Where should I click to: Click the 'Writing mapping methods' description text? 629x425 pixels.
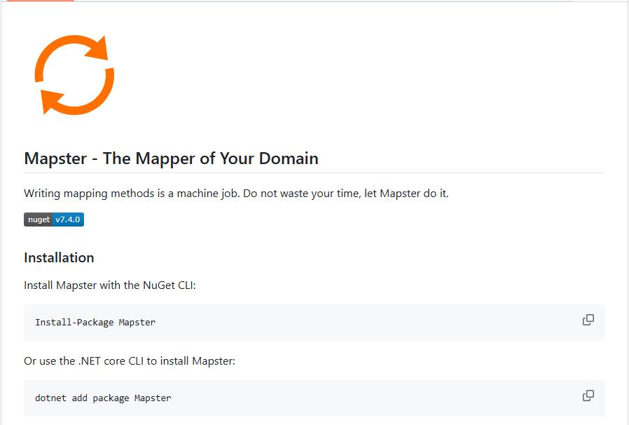click(x=236, y=193)
